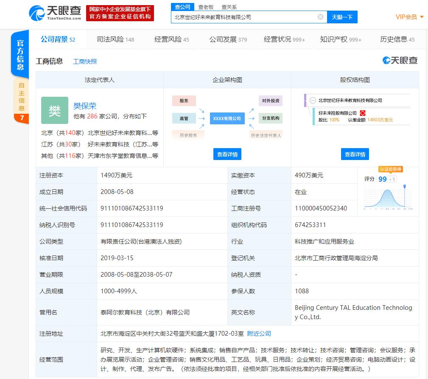The width and height of the screenshot is (428, 379).
Task: Click the 附近公司 link
Action: (x=259, y=334)
